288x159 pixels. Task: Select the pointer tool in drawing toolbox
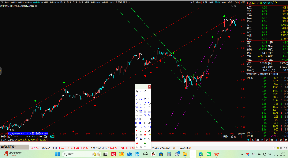137,91
